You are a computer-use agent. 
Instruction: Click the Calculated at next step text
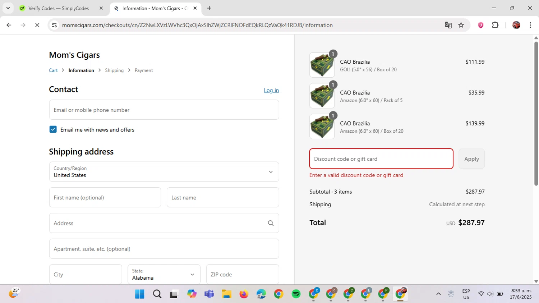click(x=457, y=204)
